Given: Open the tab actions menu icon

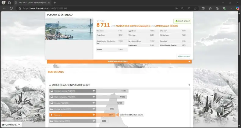Looking at the screenshot, I should [9, 3].
